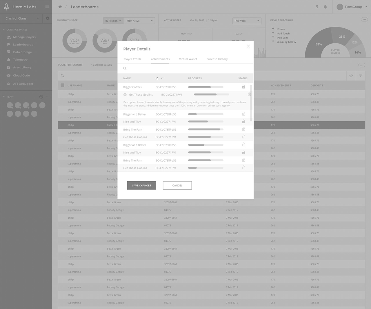Add team member with plus icon

click(x=41, y=97)
